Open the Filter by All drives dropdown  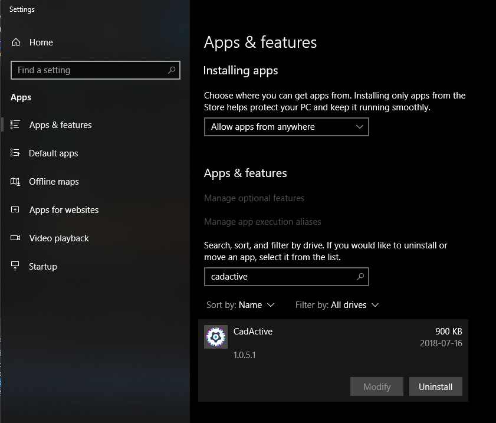point(337,305)
